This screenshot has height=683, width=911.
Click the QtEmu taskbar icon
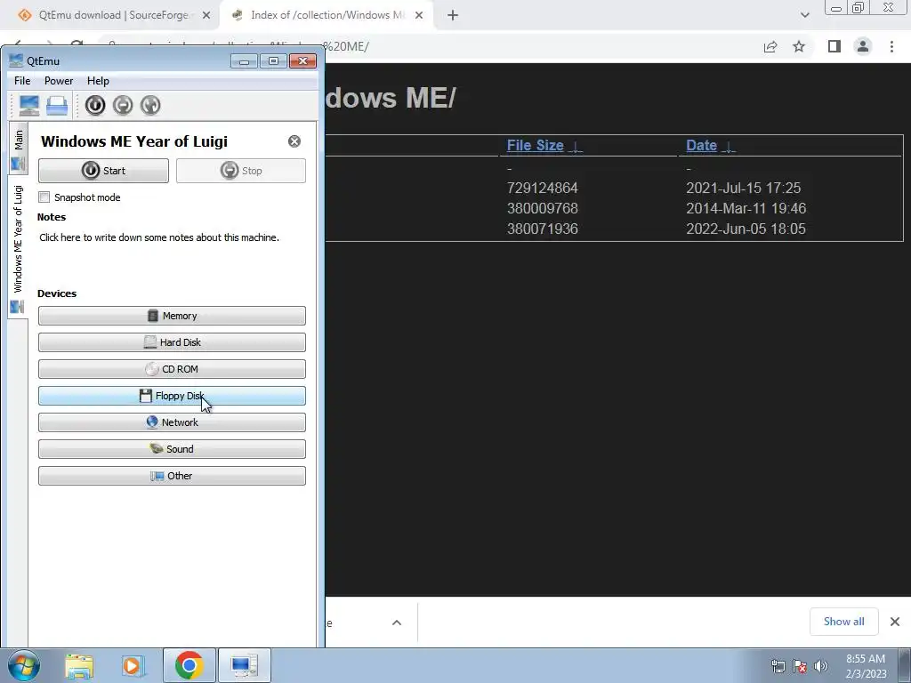(244, 665)
